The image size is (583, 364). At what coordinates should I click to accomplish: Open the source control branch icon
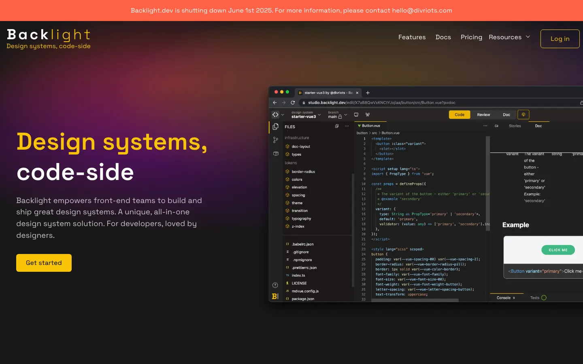click(x=275, y=140)
